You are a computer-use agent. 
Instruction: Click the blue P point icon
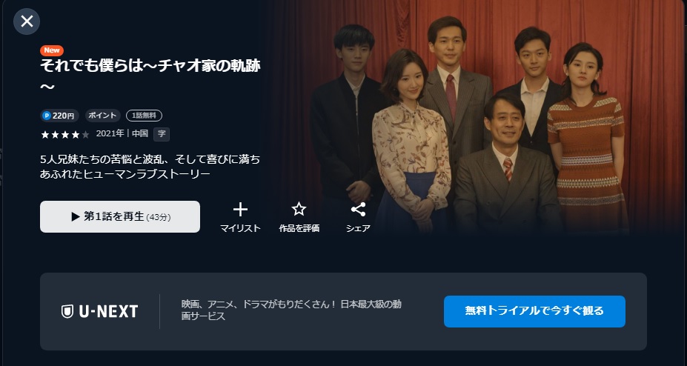47,116
